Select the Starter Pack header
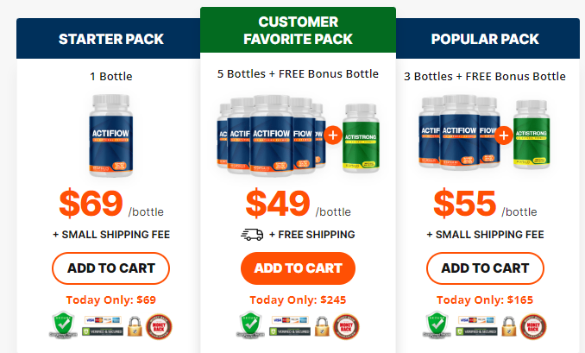 [x=110, y=39]
